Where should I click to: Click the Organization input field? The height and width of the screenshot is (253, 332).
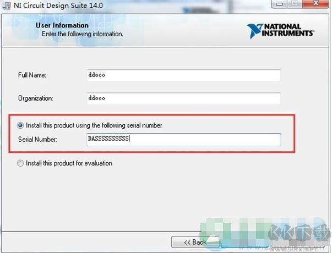click(183, 98)
